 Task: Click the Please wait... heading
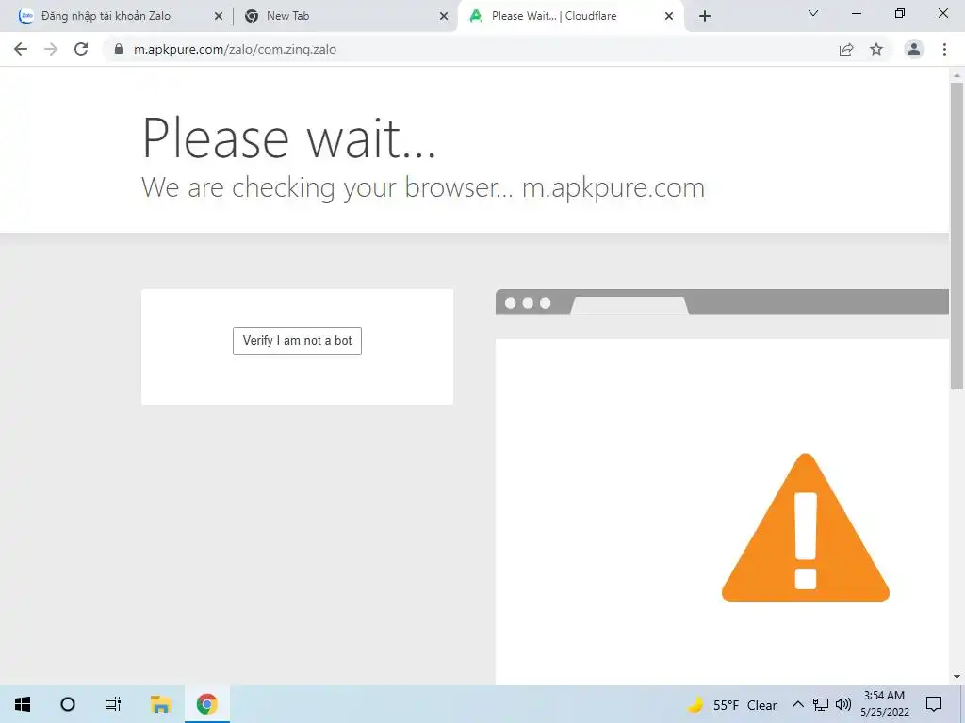289,137
